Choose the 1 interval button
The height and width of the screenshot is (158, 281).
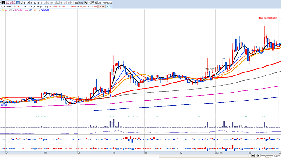click(x=41, y=3)
